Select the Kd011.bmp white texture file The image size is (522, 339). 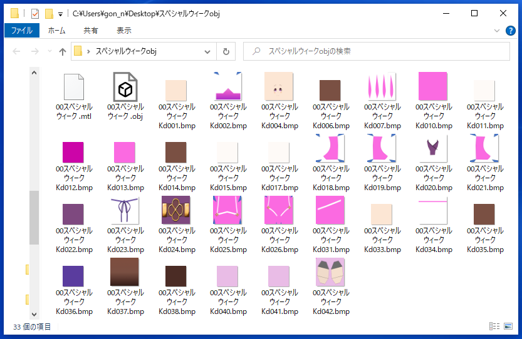pyautogui.click(x=484, y=90)
